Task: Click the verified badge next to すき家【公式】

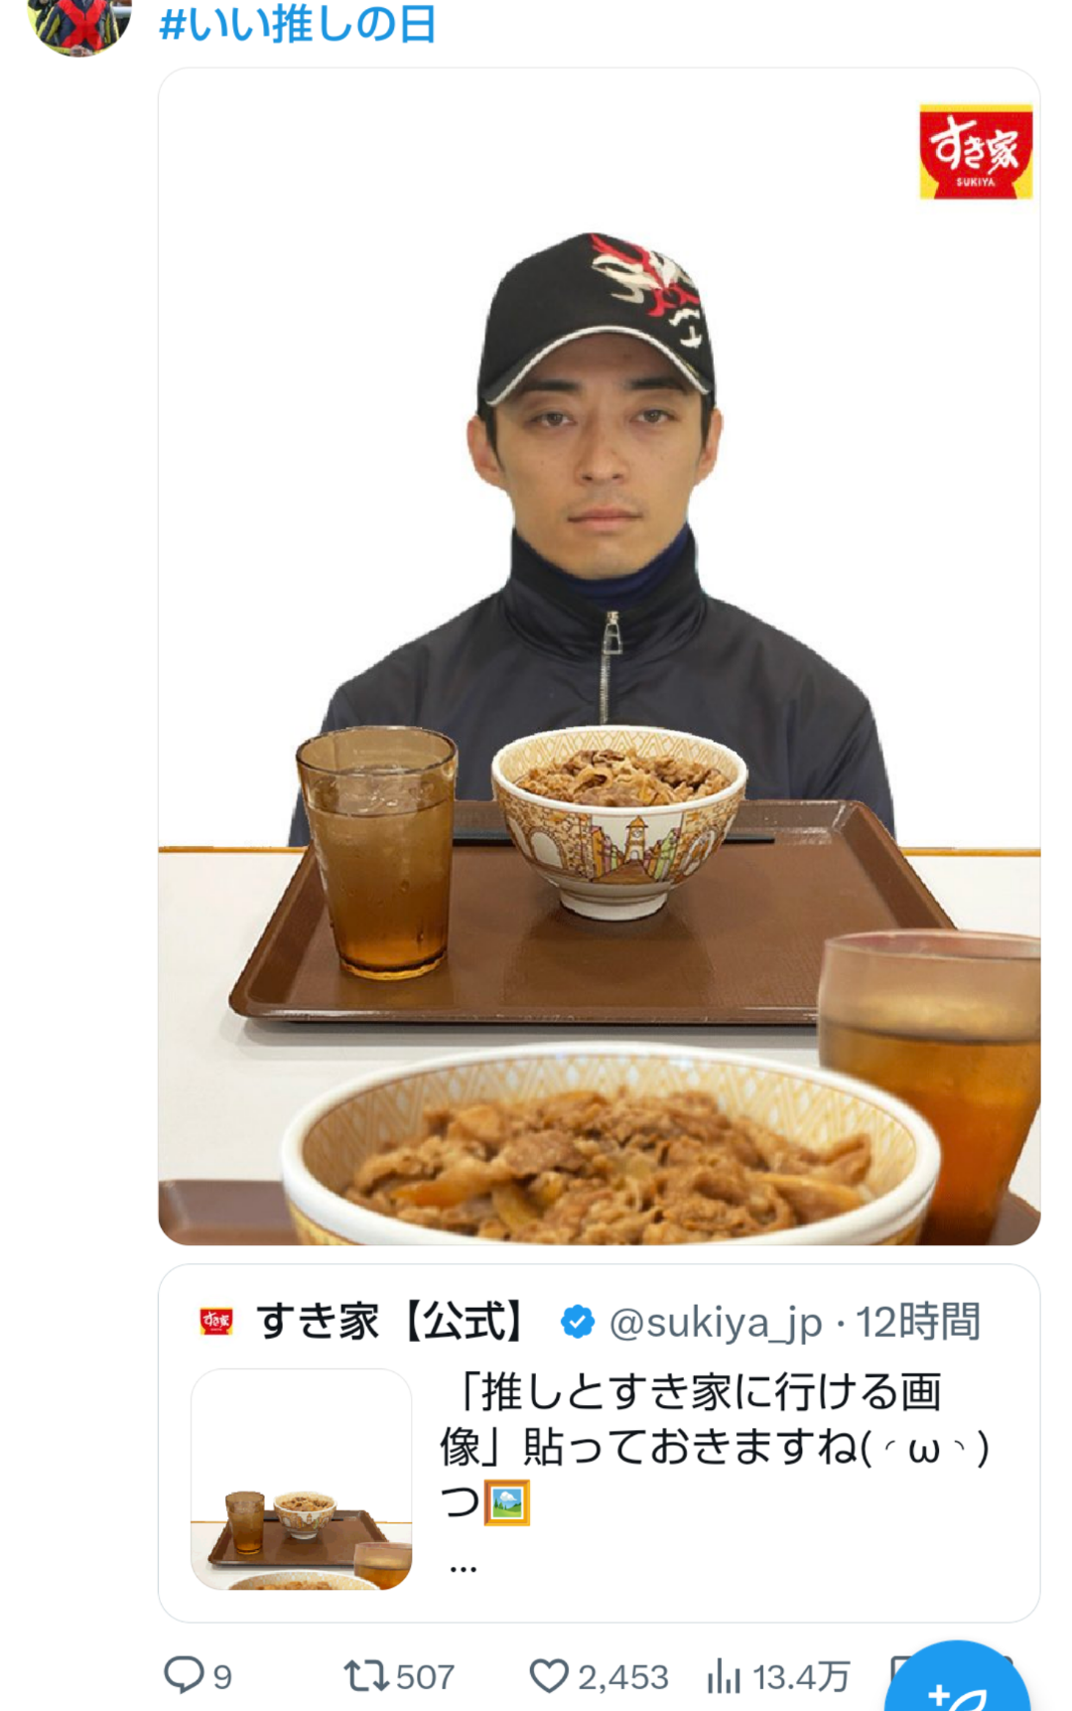Action: [x=578, y=1322]
